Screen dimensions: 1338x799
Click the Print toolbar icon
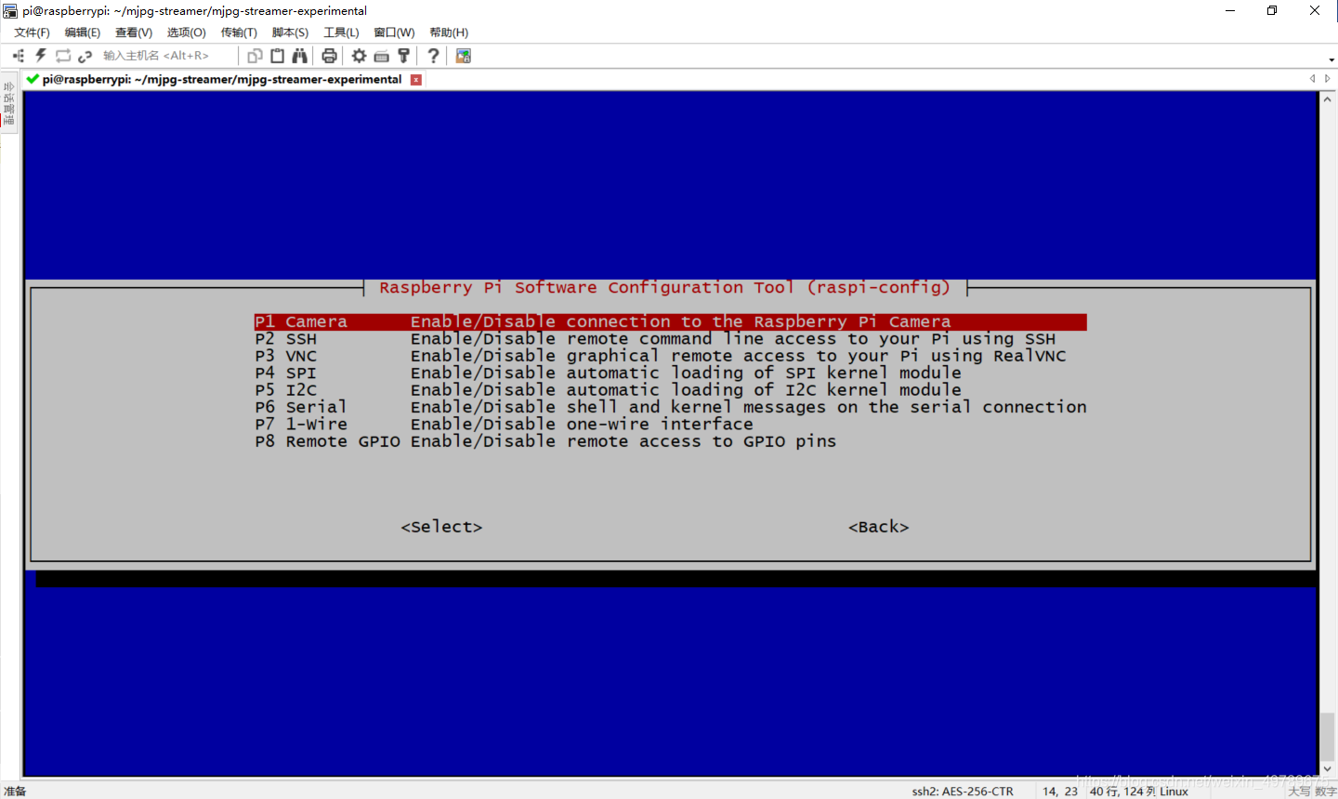click(x=329, y=56)
